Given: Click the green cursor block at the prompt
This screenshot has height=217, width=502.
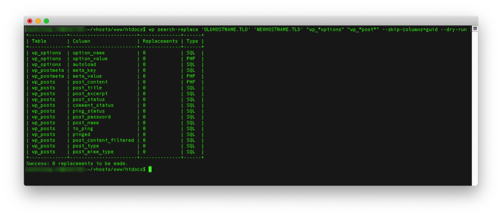Looking at the screenshot, I should pyautogui.click(x=150, y=169).
